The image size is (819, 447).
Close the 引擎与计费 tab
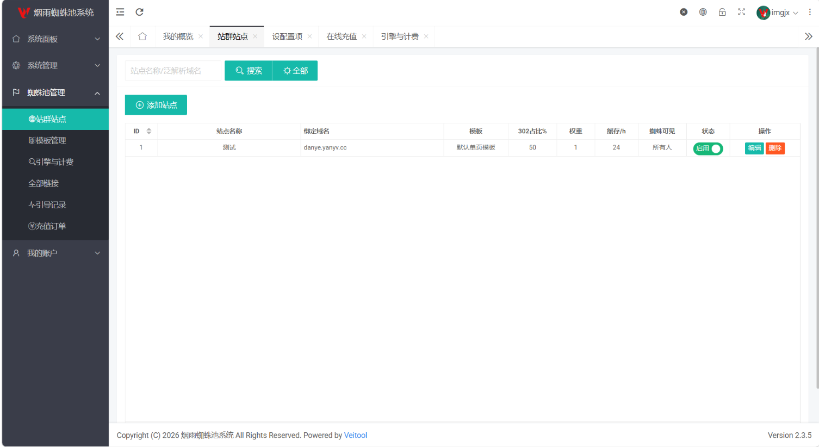426,36
